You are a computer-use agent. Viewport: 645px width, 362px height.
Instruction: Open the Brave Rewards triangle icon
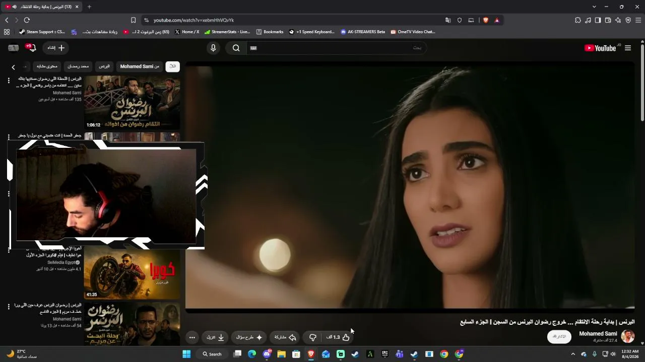[497, 20]
